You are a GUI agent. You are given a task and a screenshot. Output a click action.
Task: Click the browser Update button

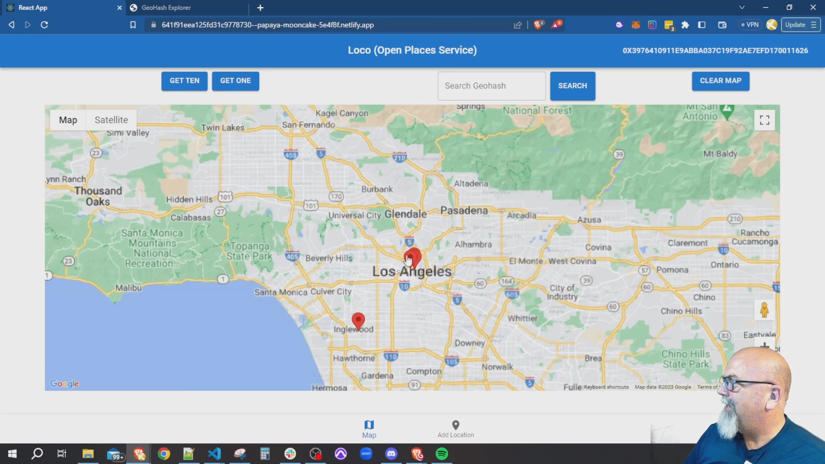801,25
